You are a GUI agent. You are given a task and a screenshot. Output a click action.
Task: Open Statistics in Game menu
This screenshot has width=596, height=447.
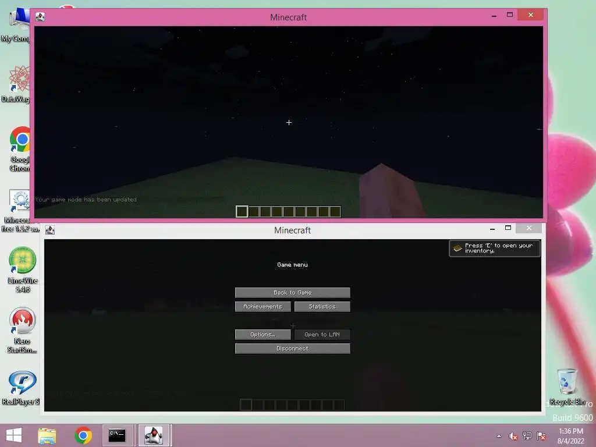[322, 306]
